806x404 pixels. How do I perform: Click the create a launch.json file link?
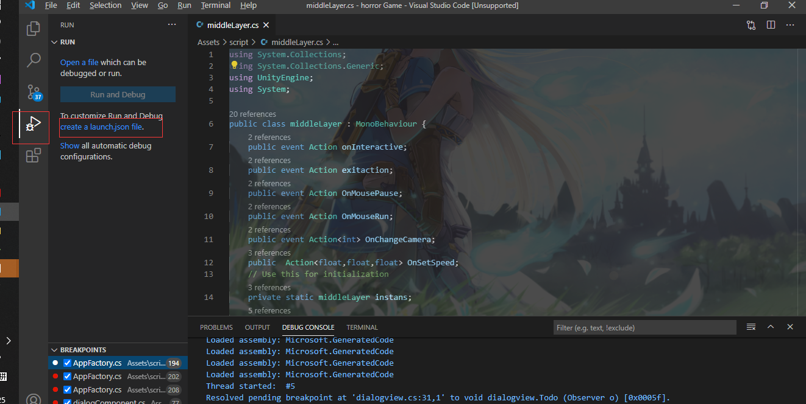click(x=101, y=127)
